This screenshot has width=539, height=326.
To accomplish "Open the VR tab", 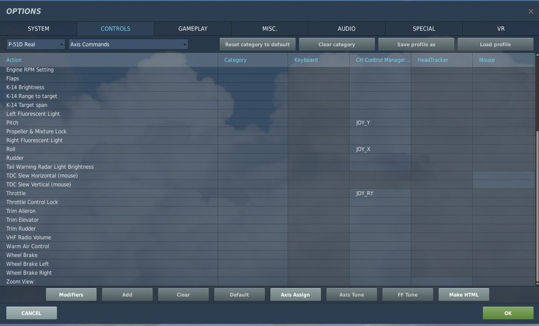I will pos(501,29).
